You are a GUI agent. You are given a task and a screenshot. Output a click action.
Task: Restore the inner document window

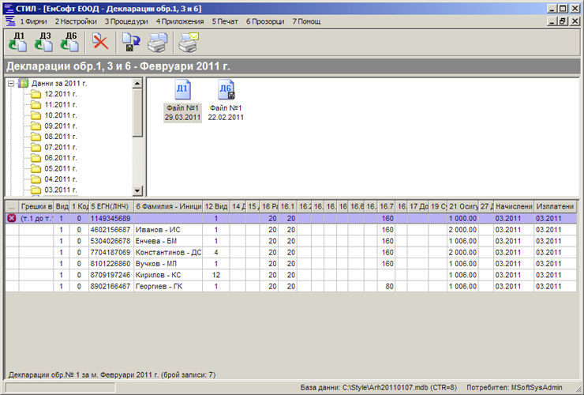563,21
